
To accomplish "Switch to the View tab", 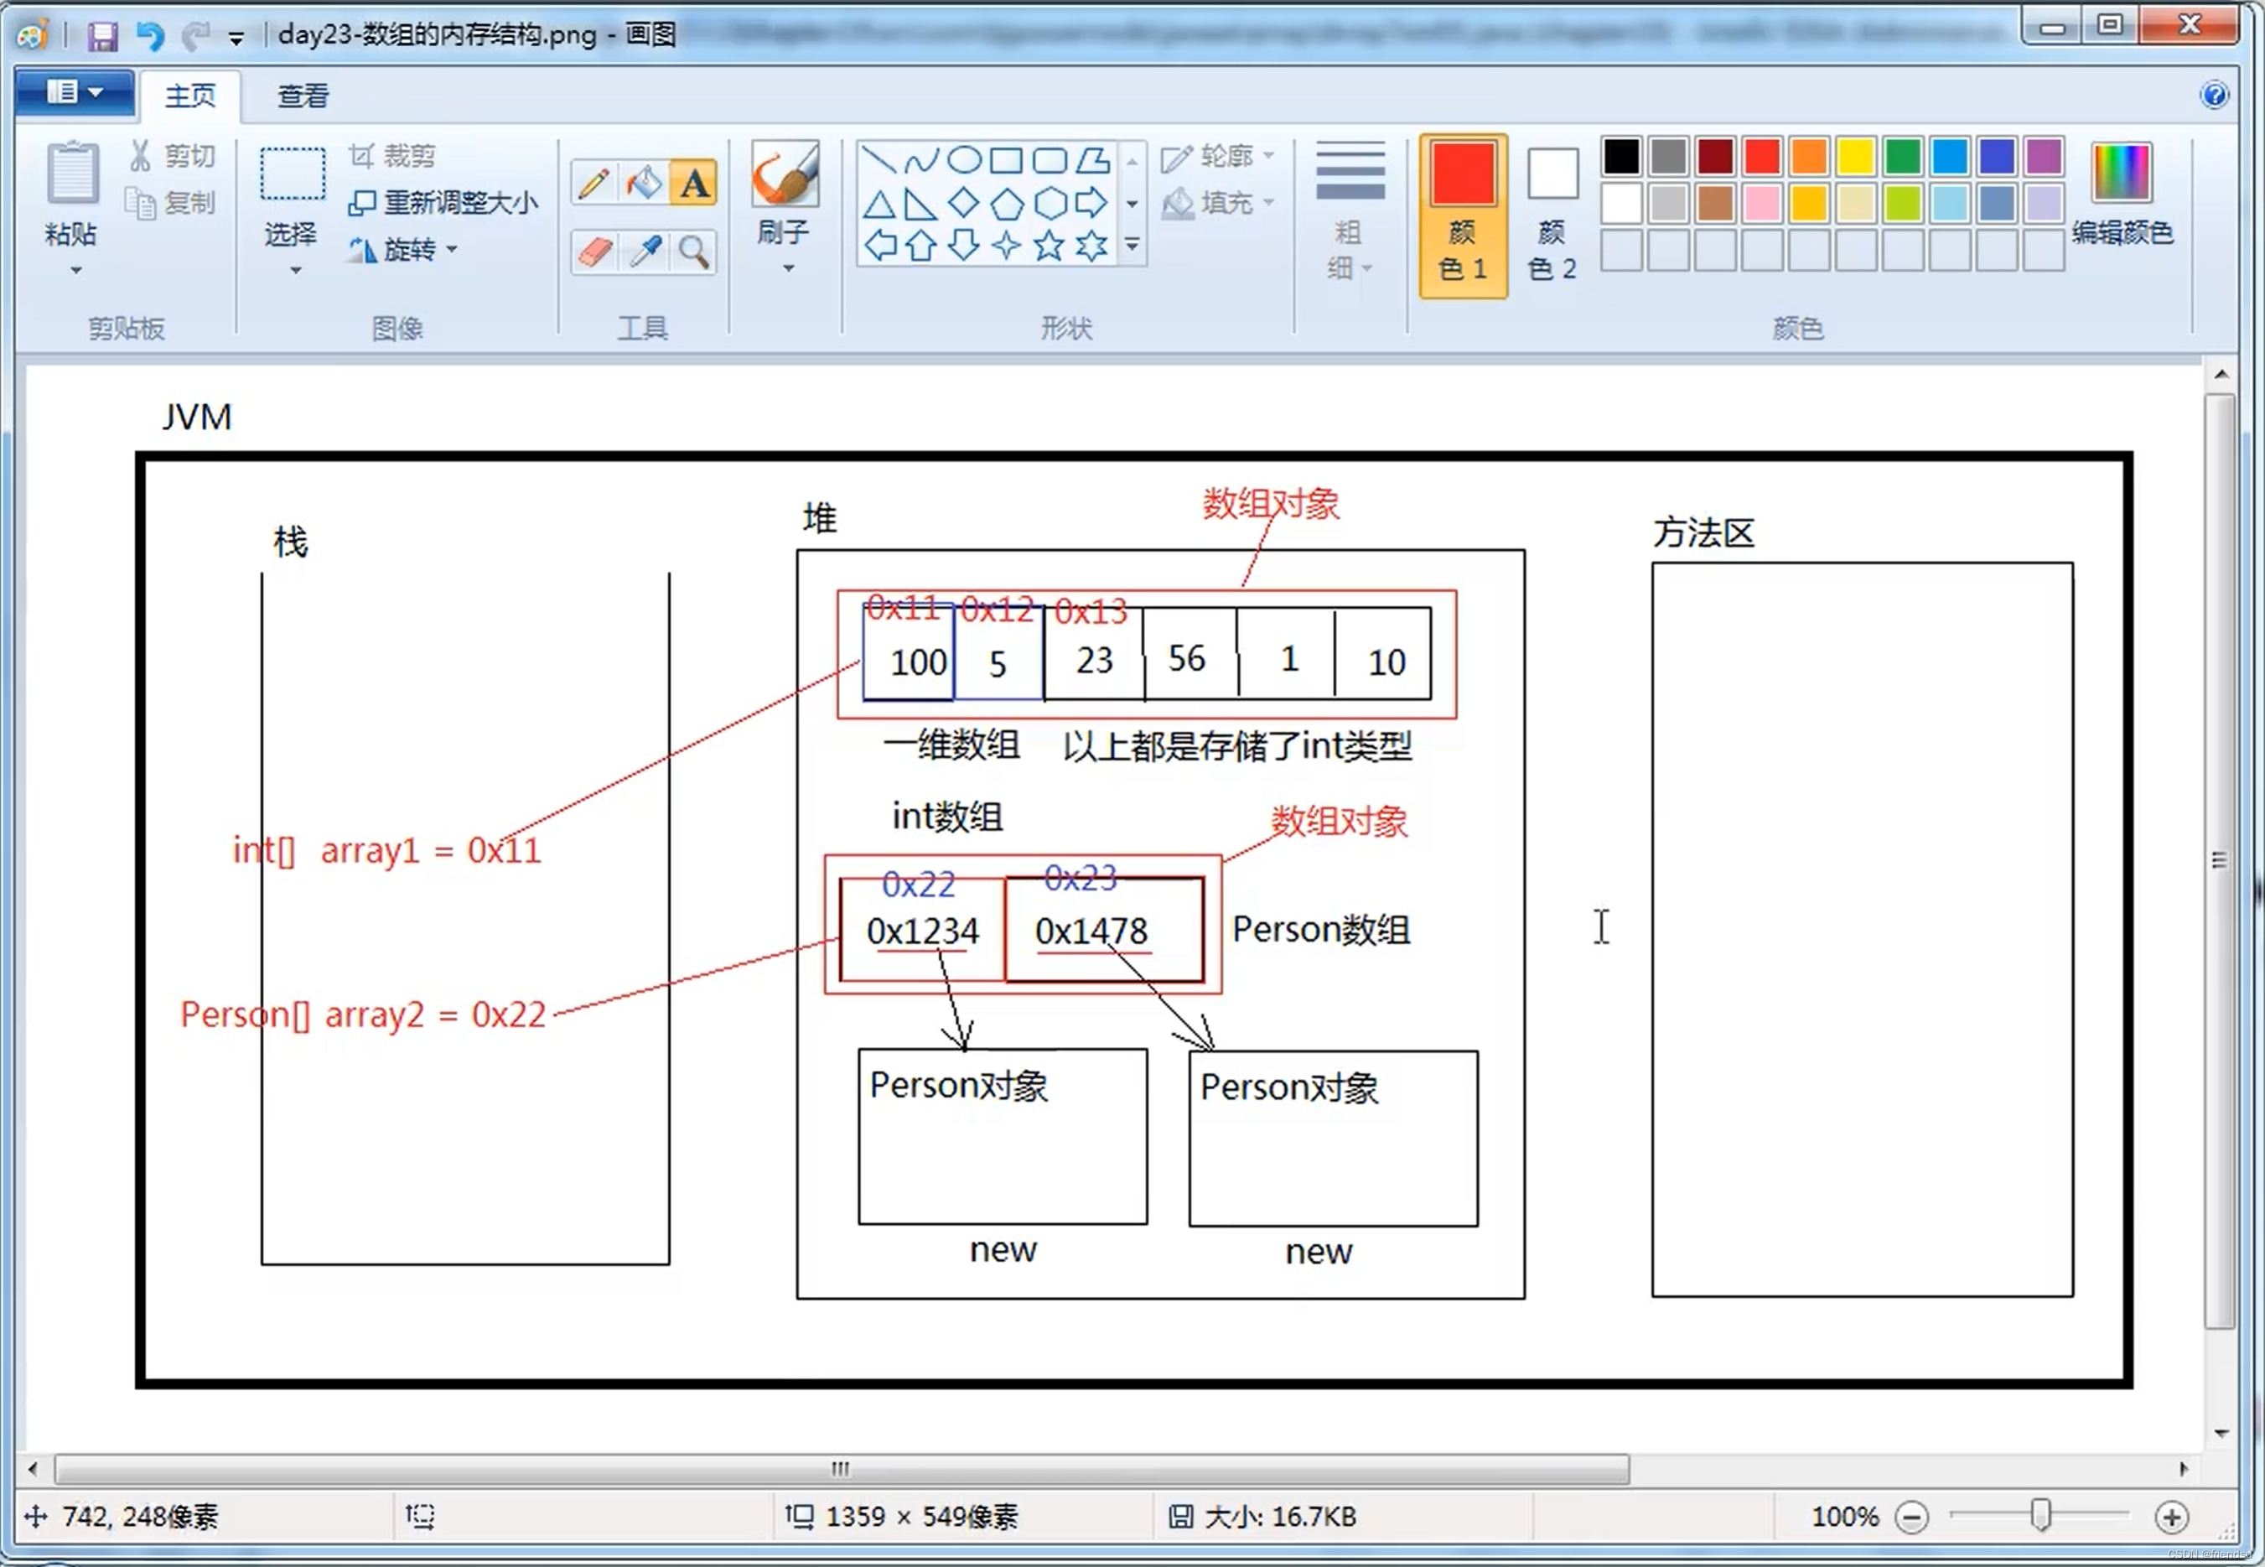I will 303,96.
